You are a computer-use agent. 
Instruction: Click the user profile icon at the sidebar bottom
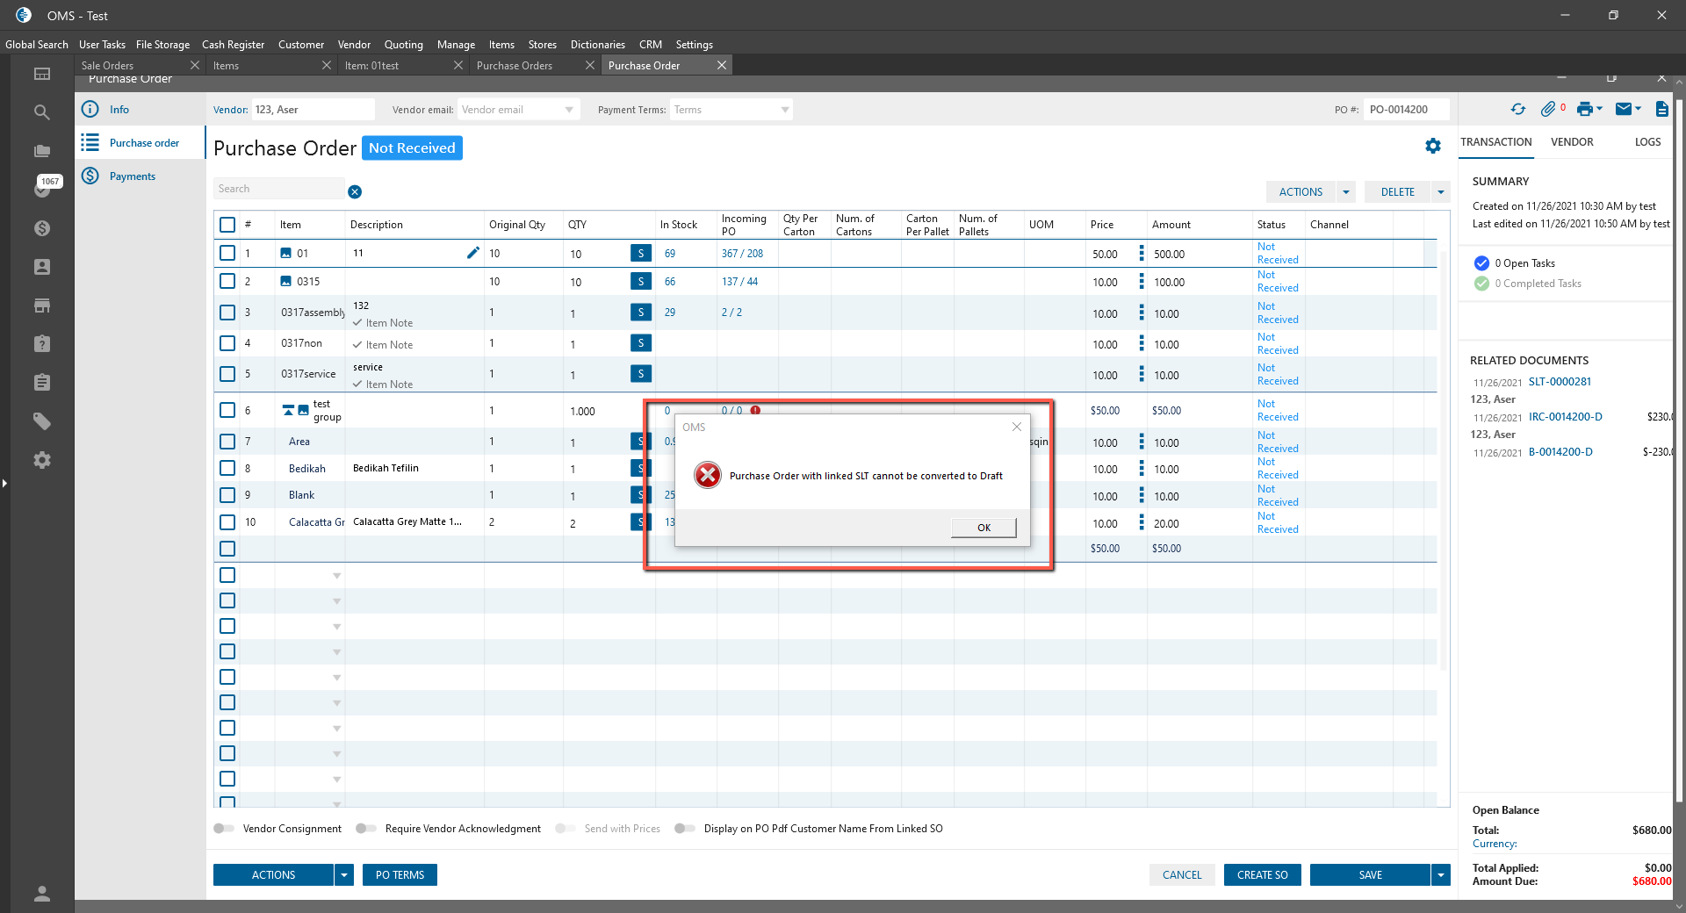41,894
